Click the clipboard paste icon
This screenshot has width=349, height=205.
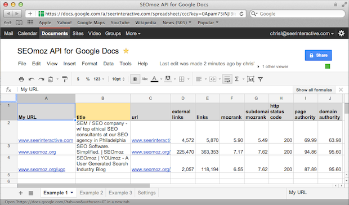(51, 79)
